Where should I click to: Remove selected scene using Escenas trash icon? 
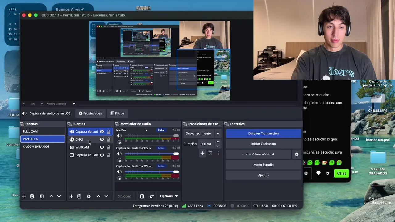[32, 196]
